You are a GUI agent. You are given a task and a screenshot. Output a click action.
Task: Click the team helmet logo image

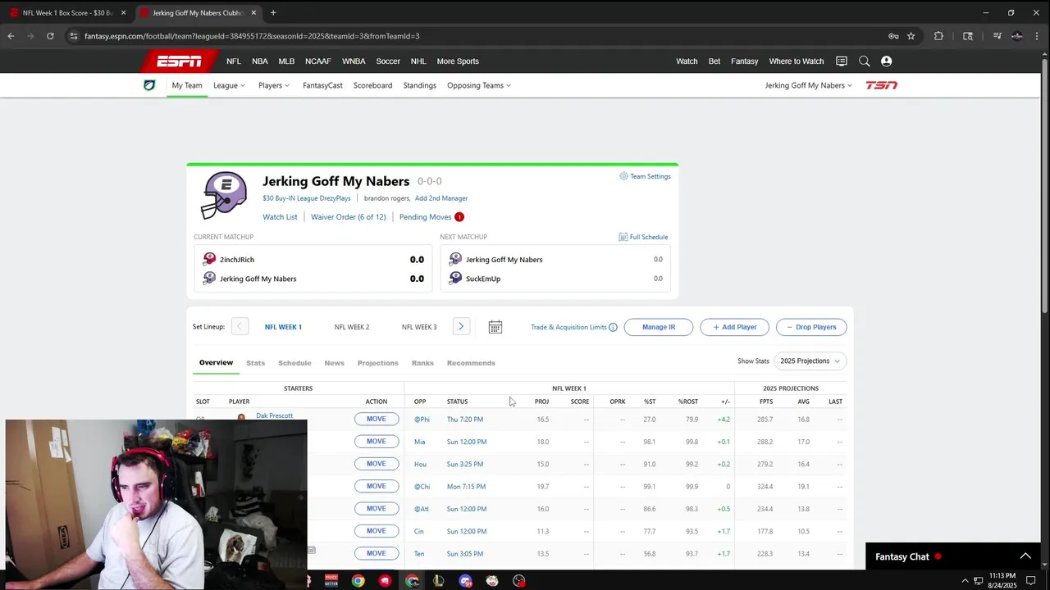coord(224,195)
